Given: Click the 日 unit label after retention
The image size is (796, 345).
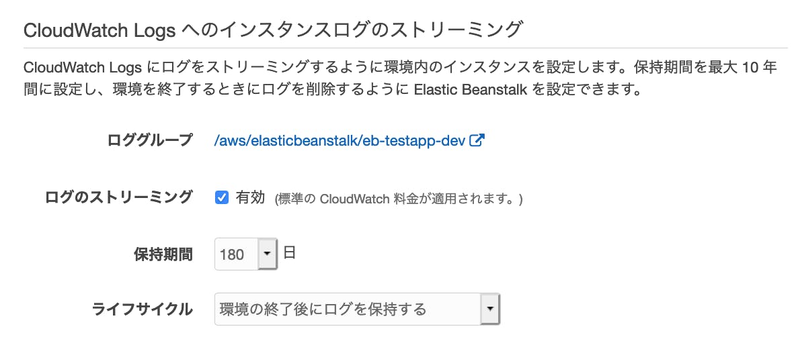Looking at the screenshot, I should (x=290, y=254).
